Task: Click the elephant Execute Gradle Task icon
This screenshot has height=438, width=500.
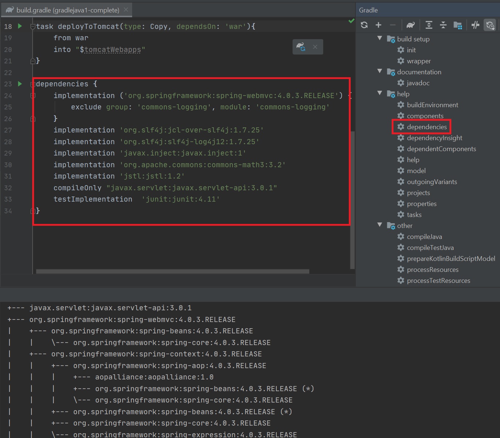Action: tap(411, 25)
